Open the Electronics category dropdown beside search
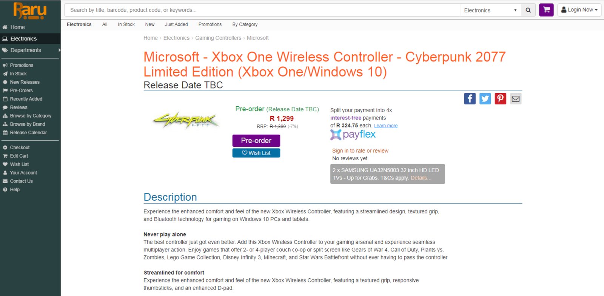This screenshot has width=604, height=296. click(490, 10)
